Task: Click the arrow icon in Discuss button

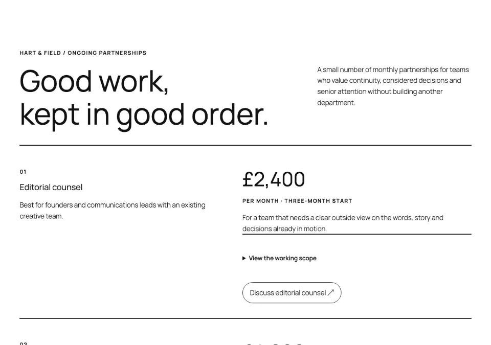Action: pyautogui.click(x=331, y=292)
